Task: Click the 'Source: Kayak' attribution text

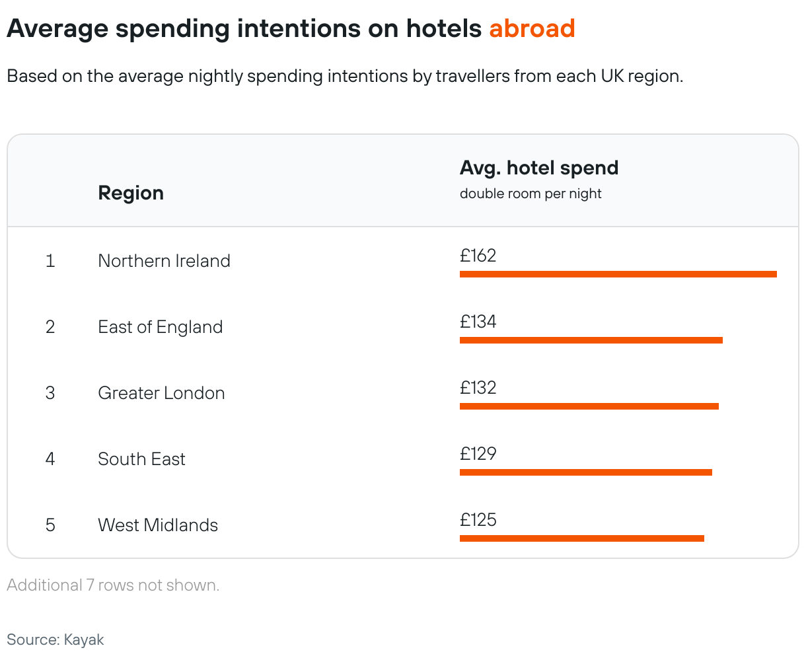Action: 55,640
